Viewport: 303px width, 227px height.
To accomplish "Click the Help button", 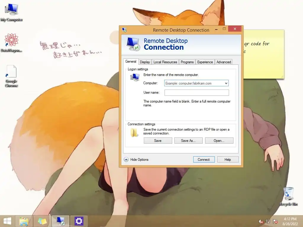I will pyautogui.click(x=228, y=160).
